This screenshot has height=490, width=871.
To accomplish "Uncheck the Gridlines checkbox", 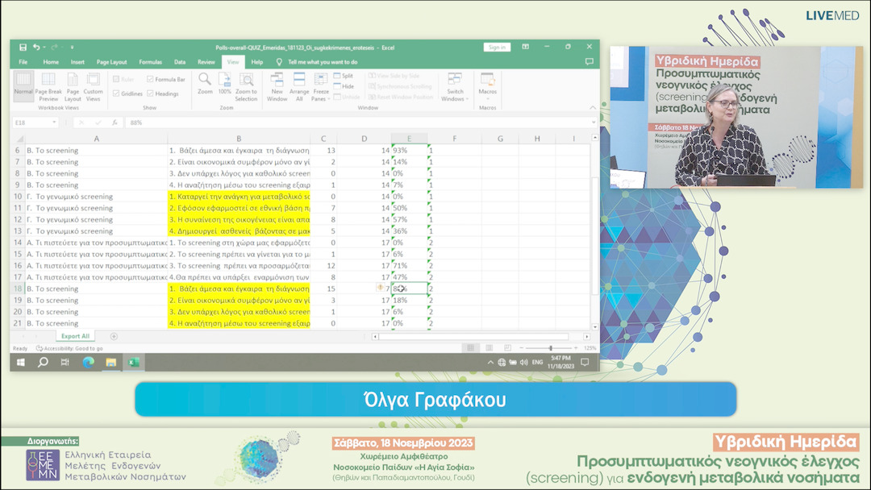I will coord(117,93).
